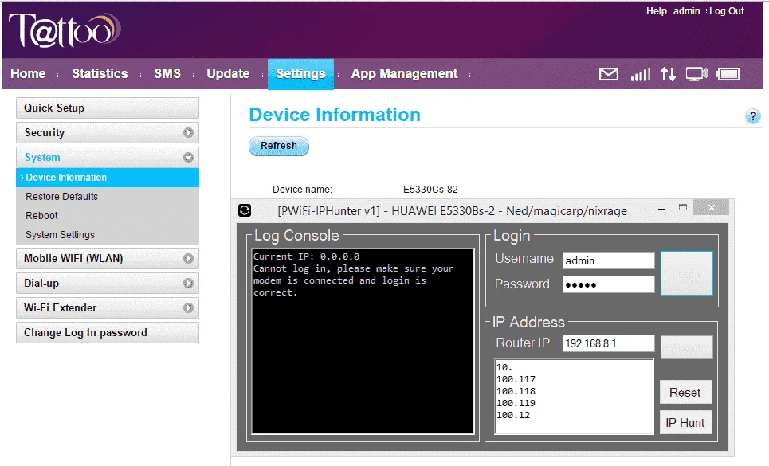
Task: Collapse the System section arrow
Action: pyautogui.click(x=188, y=157)
